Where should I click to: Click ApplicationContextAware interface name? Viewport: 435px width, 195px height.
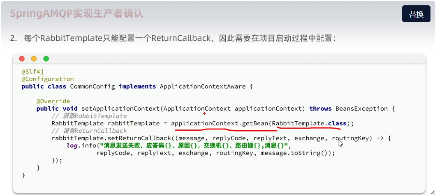pyautogui.click(x=203, y=86)
